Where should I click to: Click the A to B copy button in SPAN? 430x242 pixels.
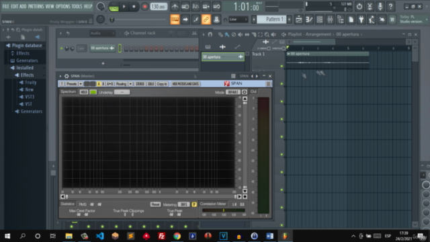tap(110, 83)
